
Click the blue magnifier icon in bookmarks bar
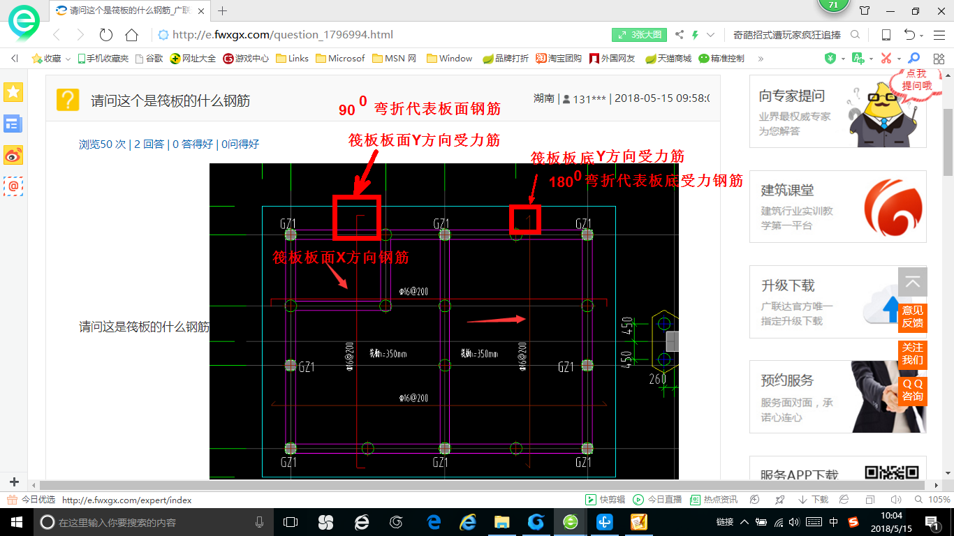(x=913, y=59)
